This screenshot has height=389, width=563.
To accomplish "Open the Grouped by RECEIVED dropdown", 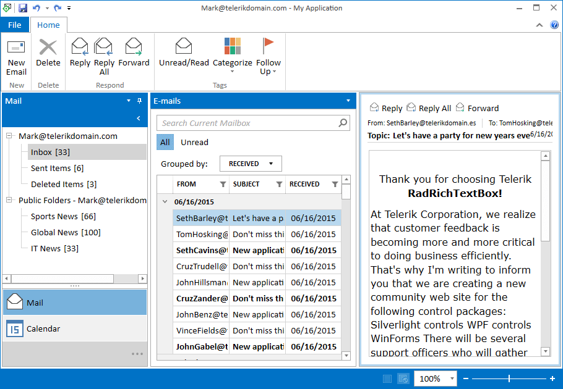I will [x=250, y=163].
